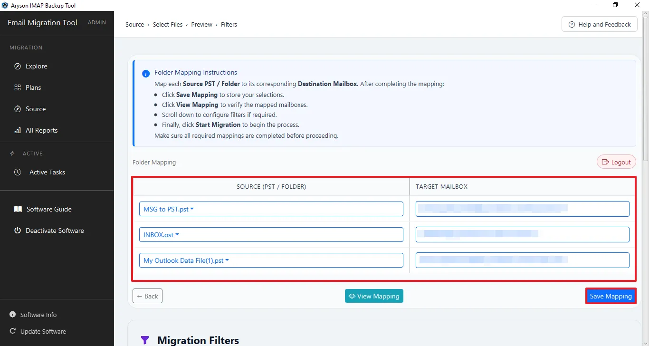
Task: Click the Deactivate Software power icon
Action: point(18,231)
